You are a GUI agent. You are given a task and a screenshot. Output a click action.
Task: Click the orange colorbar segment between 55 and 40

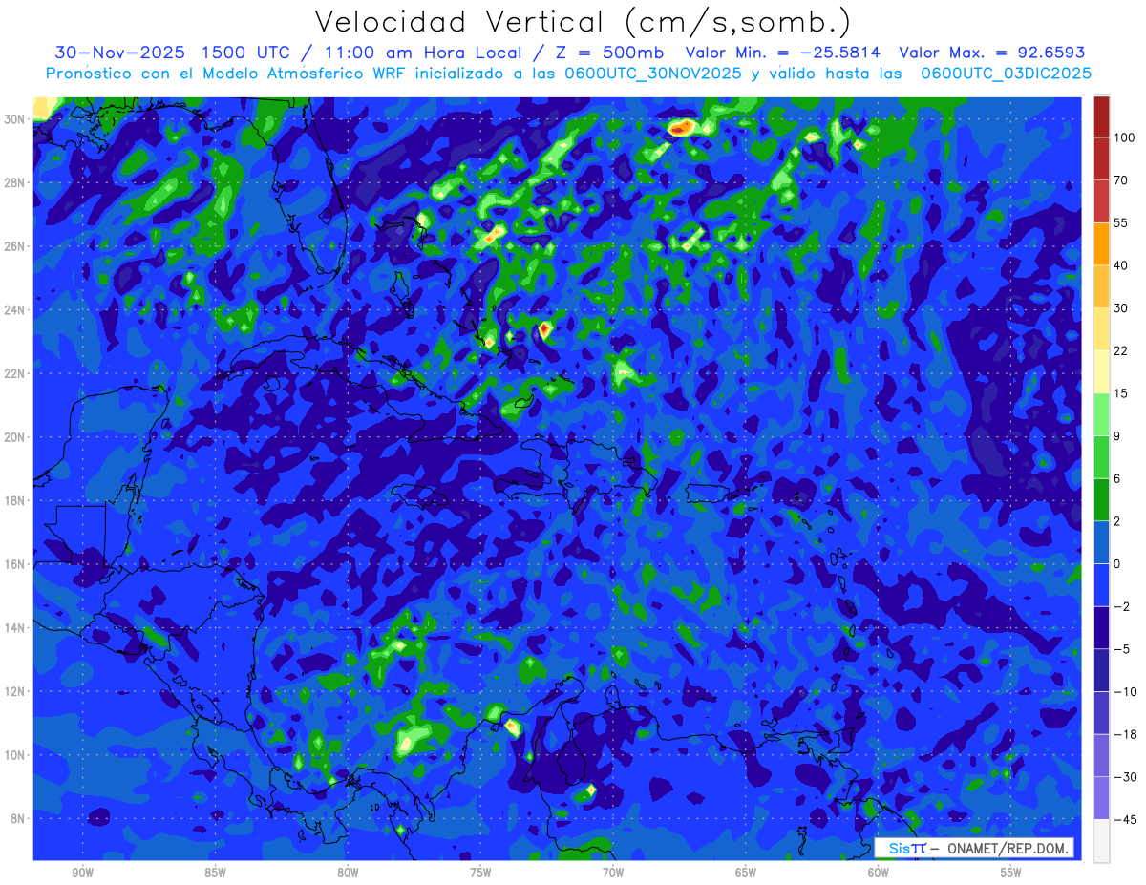point(1101,243)
